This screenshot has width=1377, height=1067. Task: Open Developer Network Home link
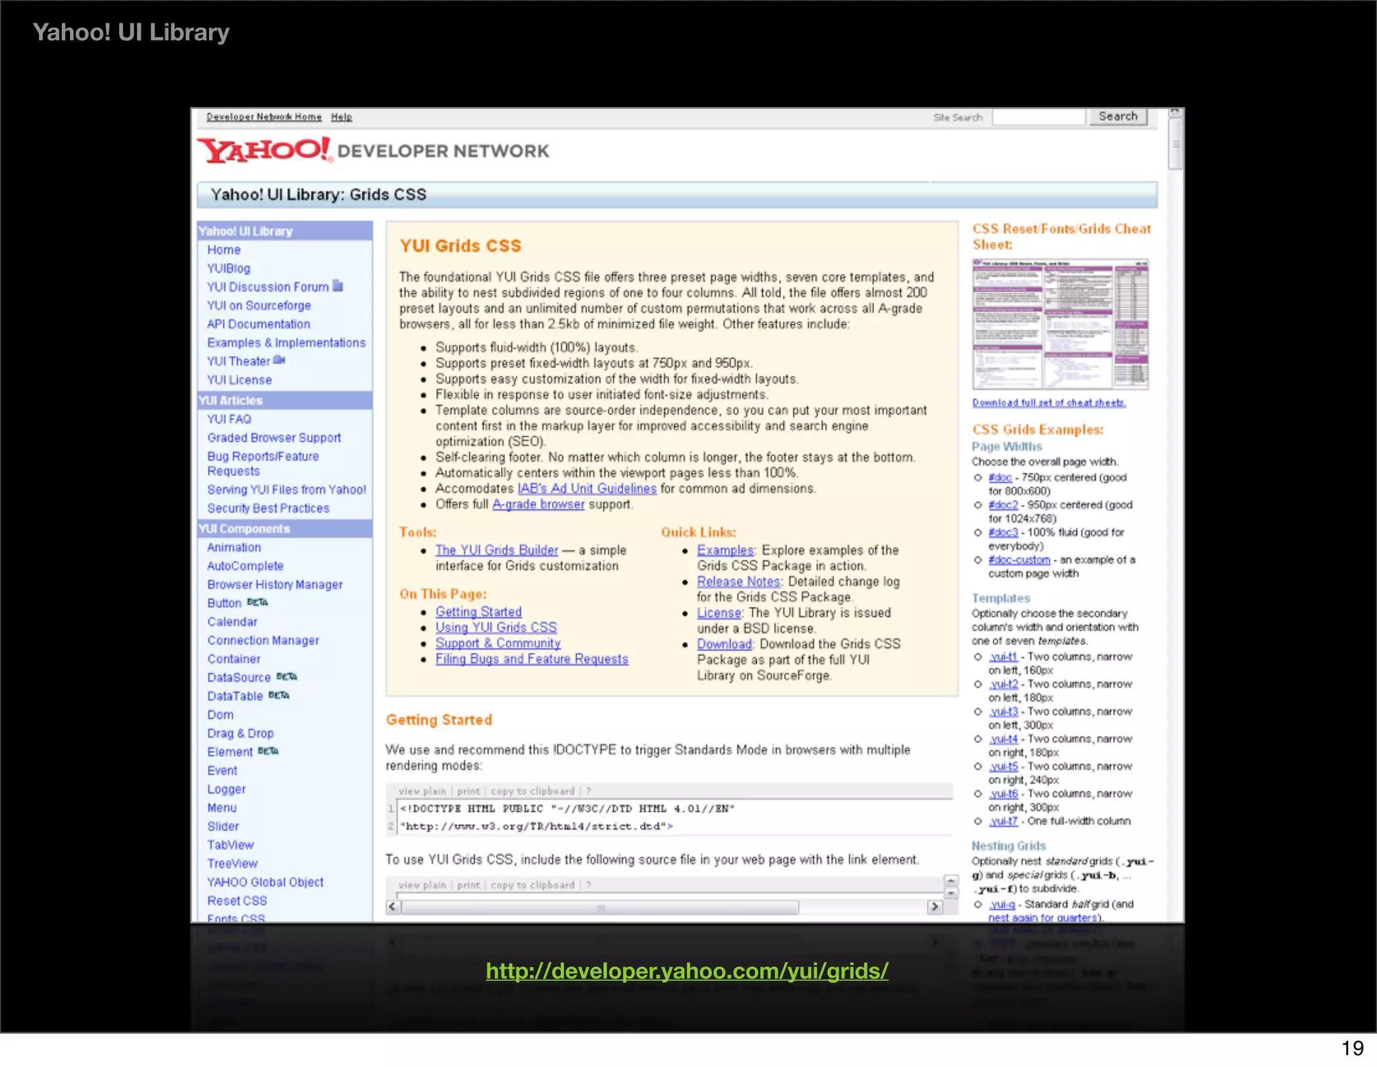(264, 117)
